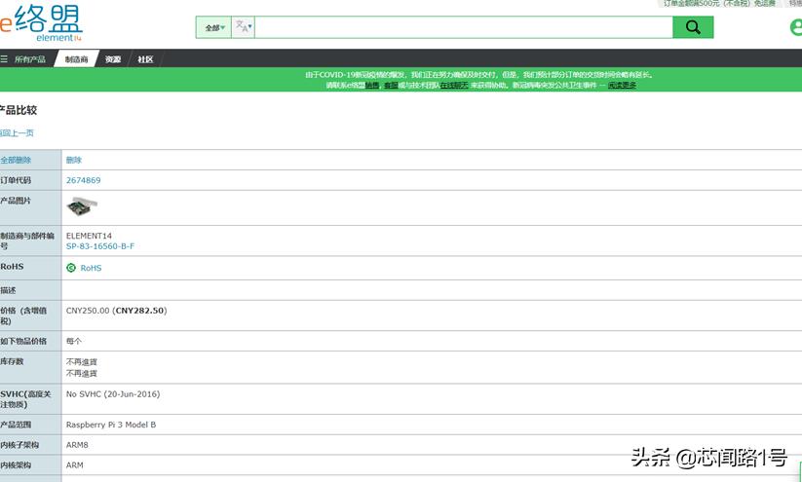Screen dimensions: 802x482
Task: Click the hamburger icon beside 所有产品
Action: (x=4, y=59)
